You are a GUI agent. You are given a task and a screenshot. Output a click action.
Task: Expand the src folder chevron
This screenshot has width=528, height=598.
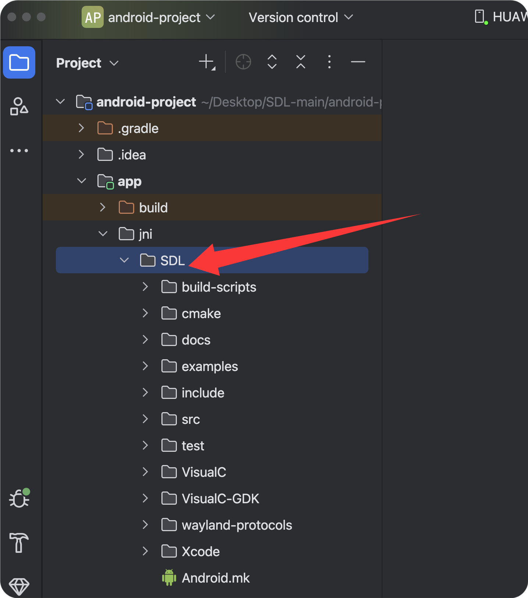[146, 419]
